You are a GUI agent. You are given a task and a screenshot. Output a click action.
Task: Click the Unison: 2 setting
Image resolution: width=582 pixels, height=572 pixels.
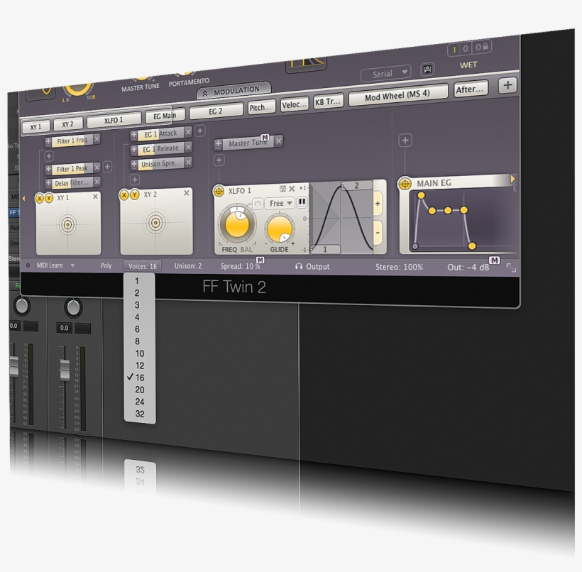click(188, 265)
